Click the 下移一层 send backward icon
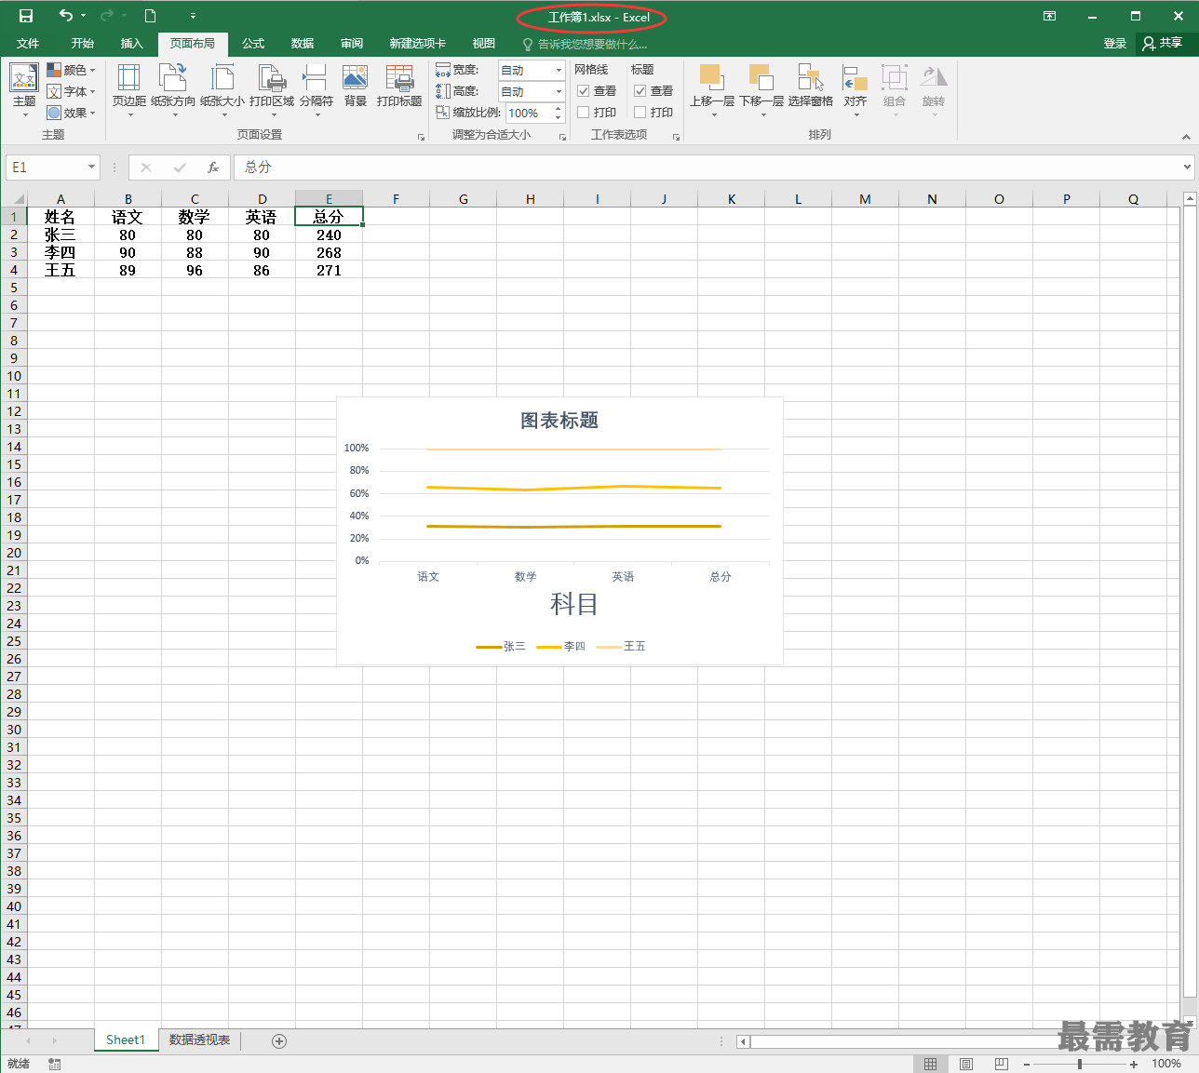This screenshot has width=1199, height=1073. pos(761,77)
